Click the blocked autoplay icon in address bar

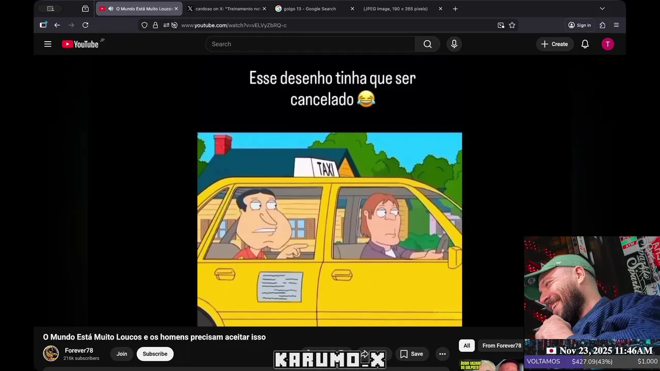pyautogui.click(x=174, y=25)
